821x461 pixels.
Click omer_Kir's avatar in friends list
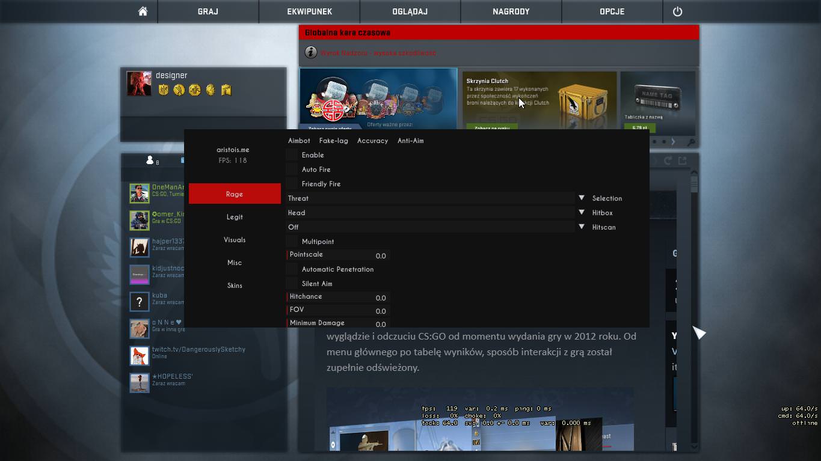tap(140, 220)
